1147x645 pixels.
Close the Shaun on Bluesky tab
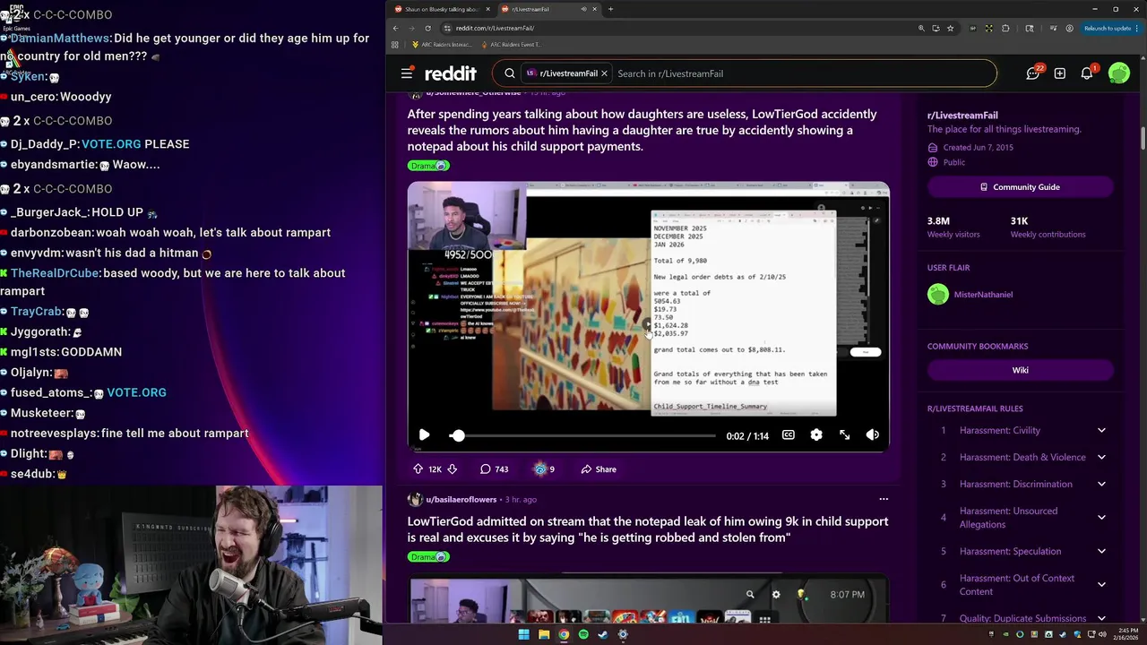click(487, 9)
